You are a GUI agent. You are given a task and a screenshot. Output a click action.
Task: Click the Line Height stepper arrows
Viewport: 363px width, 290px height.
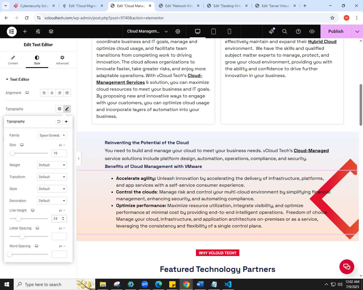click(x=63, y=219)
